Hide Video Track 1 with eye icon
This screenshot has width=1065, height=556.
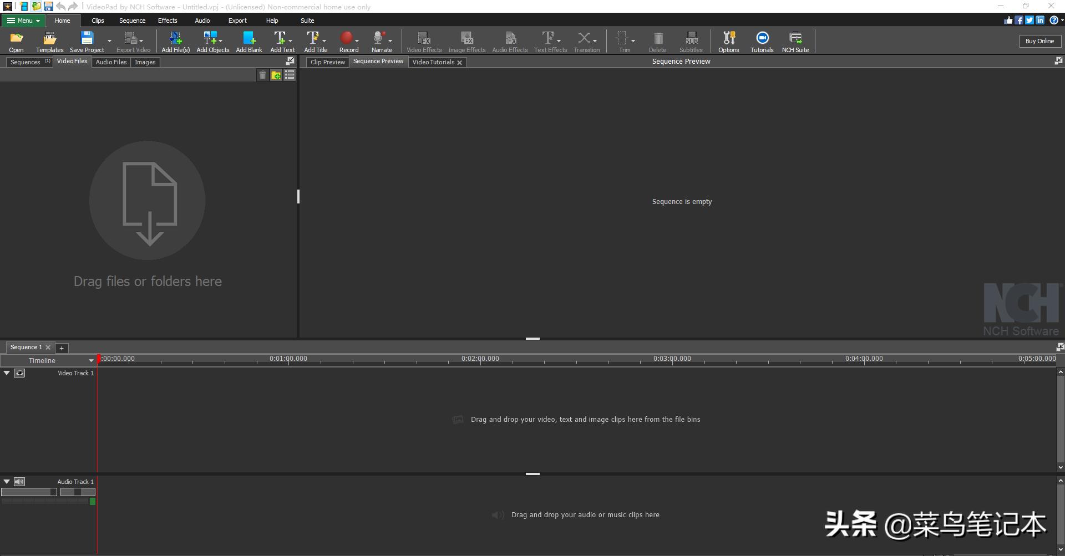19,373
